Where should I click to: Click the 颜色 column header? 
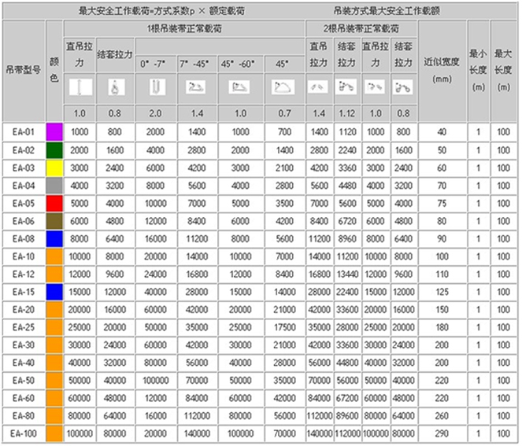(54, 70)
